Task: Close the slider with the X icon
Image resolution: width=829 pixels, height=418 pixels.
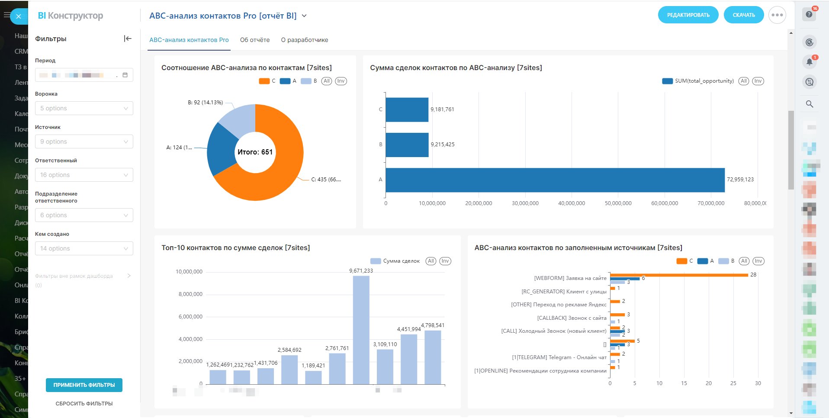Action: [x=18, y=16]
